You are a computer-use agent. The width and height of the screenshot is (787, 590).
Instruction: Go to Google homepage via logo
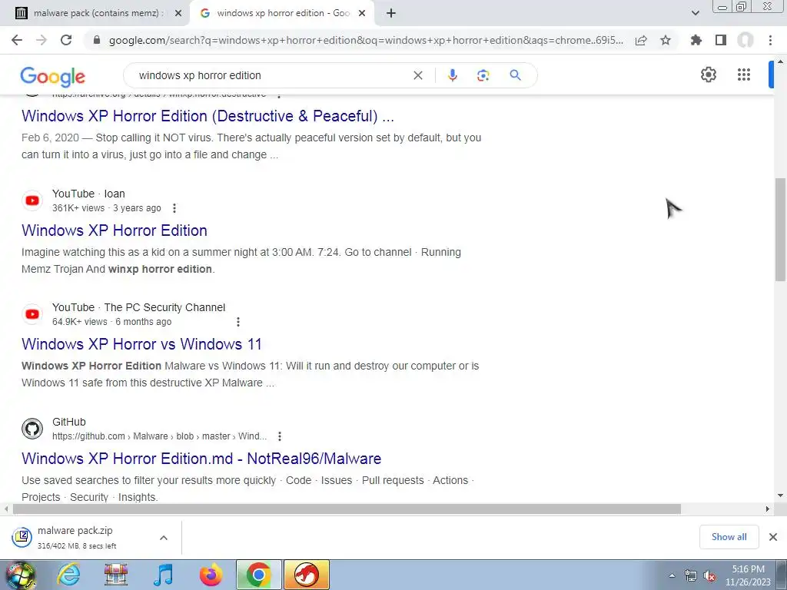[53, 76]
